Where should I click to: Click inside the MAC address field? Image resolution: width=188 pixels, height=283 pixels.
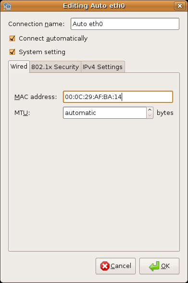tap(118, 97)
